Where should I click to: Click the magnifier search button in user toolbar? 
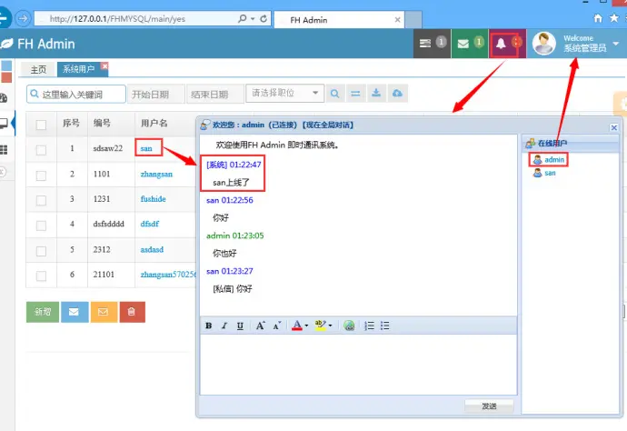335,94
